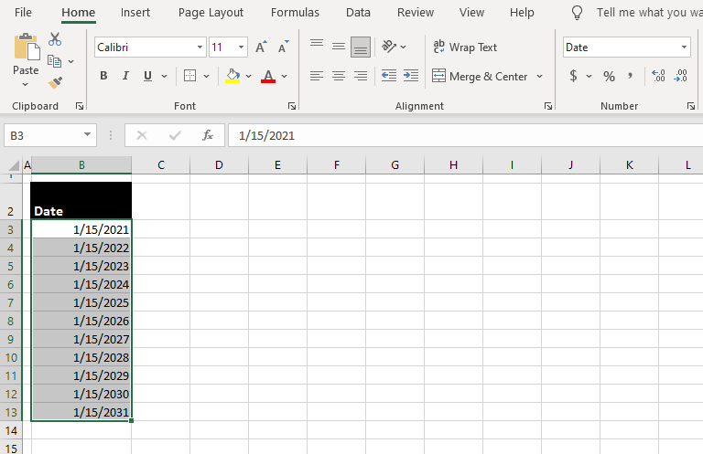Open the File tab
Image resolution: width=703 pixels, height=454 pixels.
point(23,13)
